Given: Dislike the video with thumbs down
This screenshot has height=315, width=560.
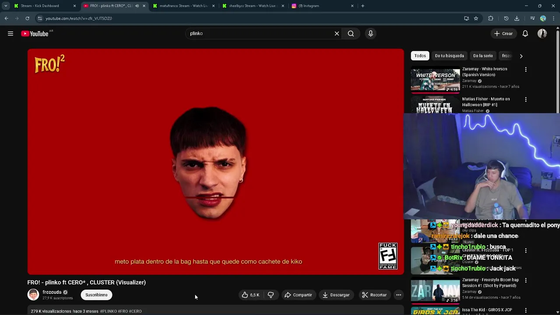Looking at the screenshot, I should point(271,295).
